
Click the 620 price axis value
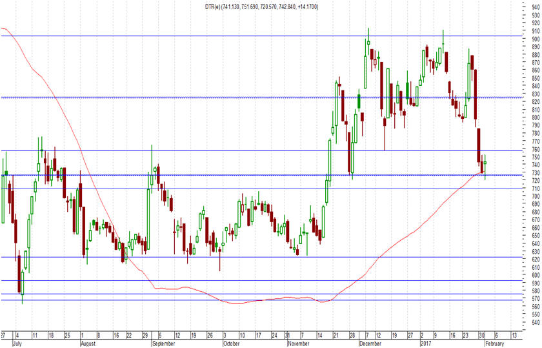point(536,260)
